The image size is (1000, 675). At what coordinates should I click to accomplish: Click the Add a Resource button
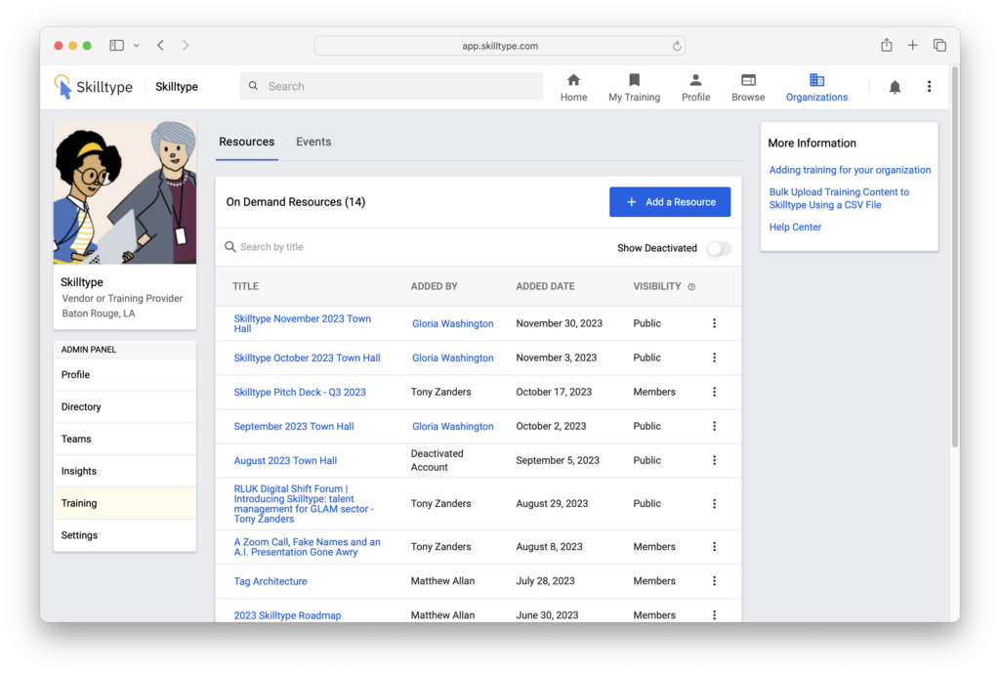coord(670,202)
